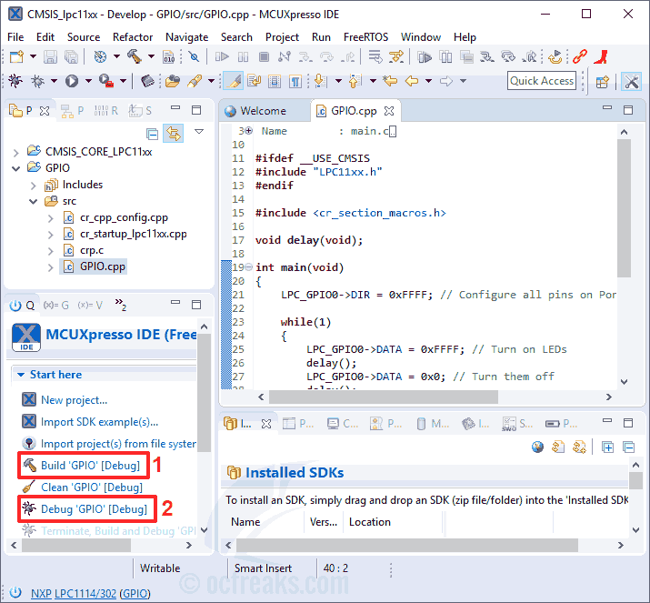The width and height of the screenshot is (650, 603).
Task: Toggle Link with Editor in Project Explorer
Action: click(174, 134)
